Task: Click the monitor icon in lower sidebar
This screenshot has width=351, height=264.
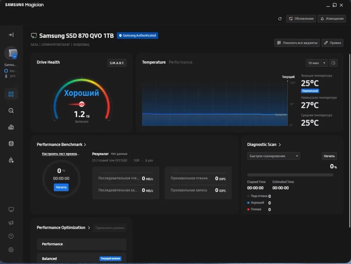Action: coord(11,210)
